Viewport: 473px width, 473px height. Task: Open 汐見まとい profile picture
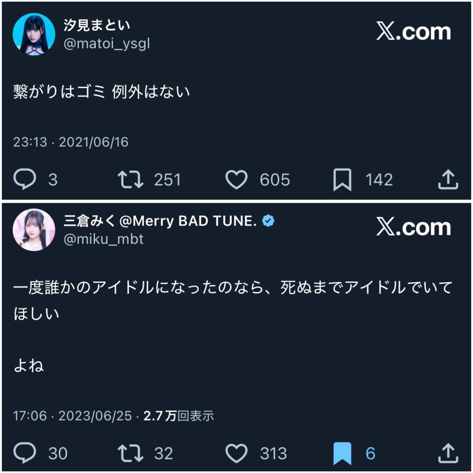click(x=34, y=34)
